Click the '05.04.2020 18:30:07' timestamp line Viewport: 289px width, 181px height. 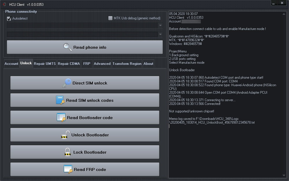pos(184,14)
